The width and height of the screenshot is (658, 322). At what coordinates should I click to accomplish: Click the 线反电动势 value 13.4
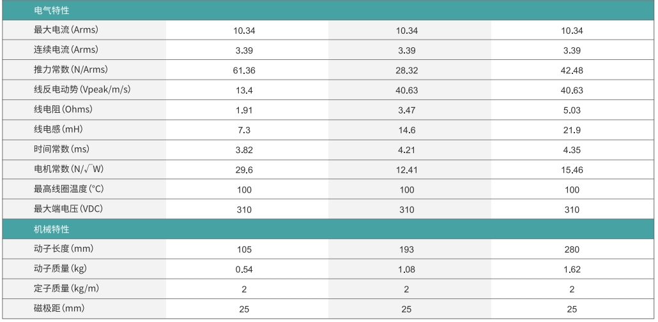pyautogui.click(x=245, y=91)
